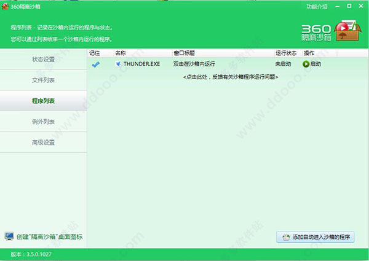Click the printer icon on add program button
369x261 pixels.
pos(286,237)
